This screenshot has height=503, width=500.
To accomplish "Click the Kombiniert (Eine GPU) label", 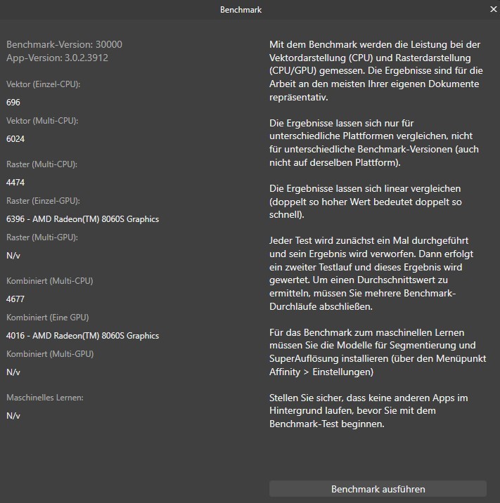I will click(x=48, y=317).
